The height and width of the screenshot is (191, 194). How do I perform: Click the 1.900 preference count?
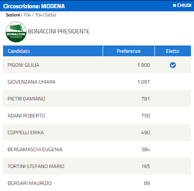click(x=144, y=65)
